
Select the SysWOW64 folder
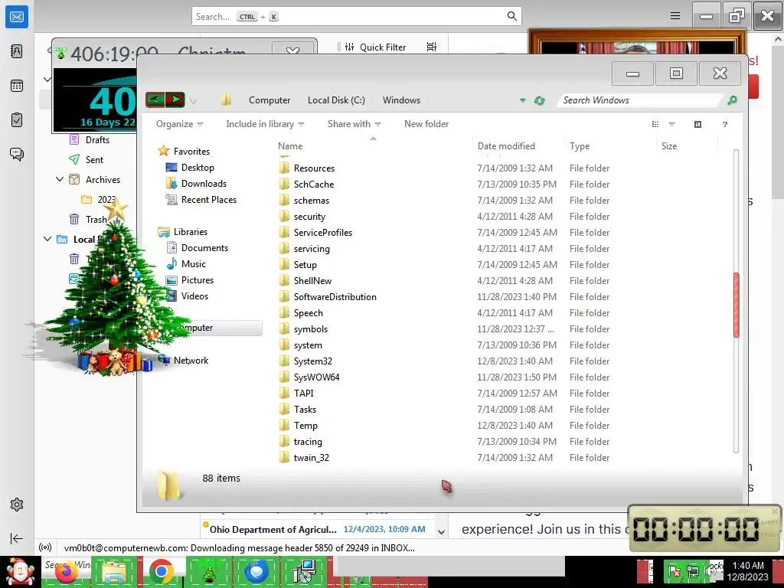tap(316, 377)
